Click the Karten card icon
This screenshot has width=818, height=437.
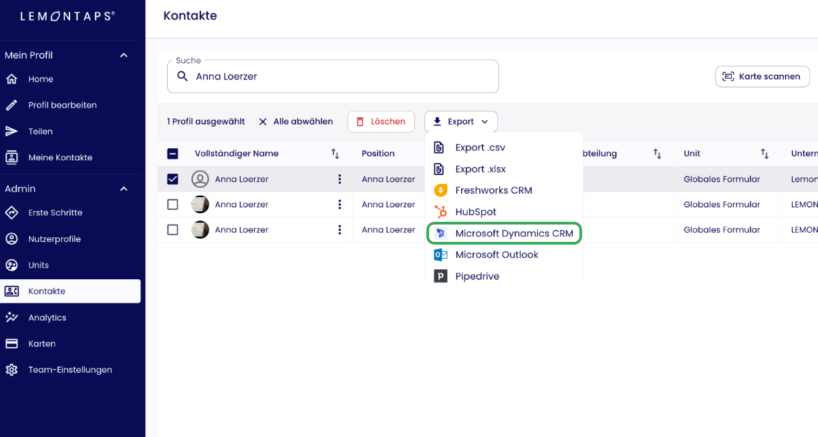(x=11, y=343)
